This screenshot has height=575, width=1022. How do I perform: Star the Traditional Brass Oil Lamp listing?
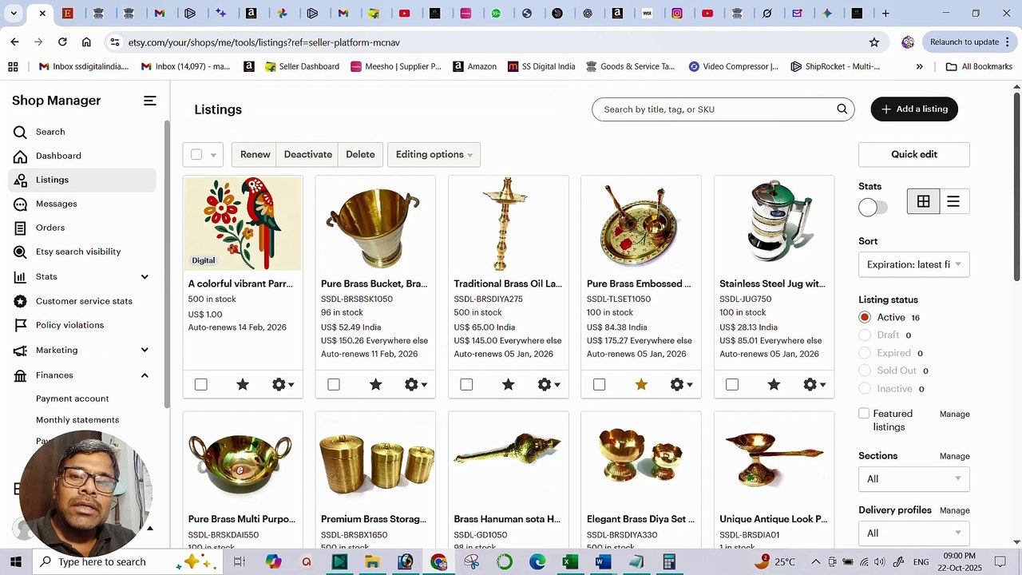click(x=509, y=385)
